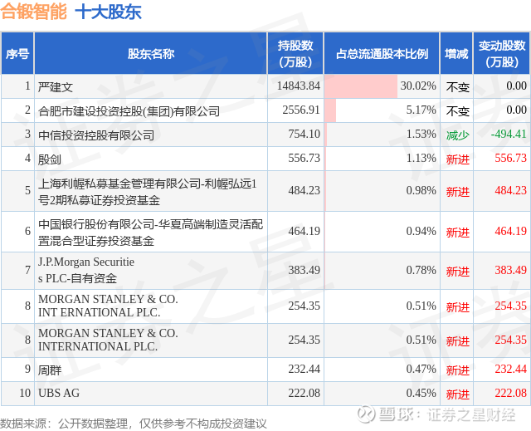Select the 增减 column header

[456, 53]
